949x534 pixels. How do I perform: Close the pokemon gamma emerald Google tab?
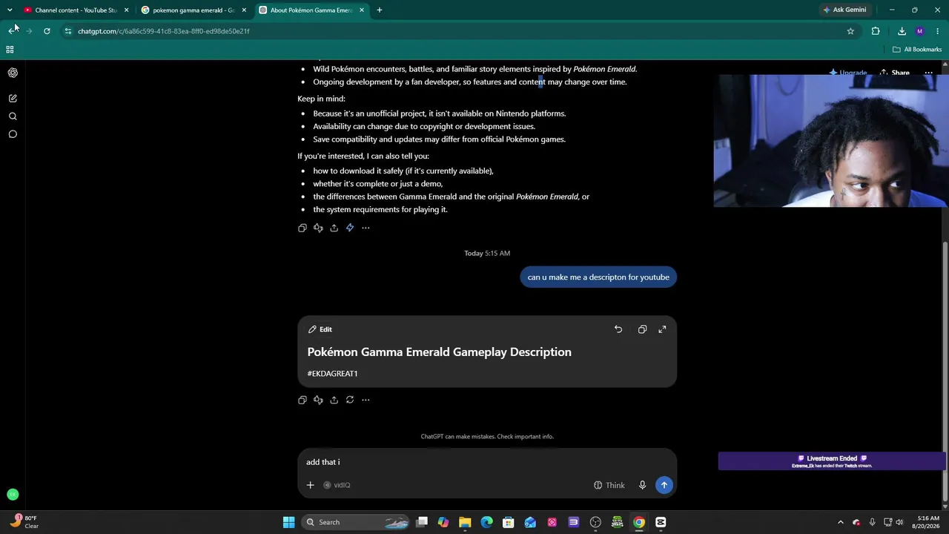coord(244,10)
